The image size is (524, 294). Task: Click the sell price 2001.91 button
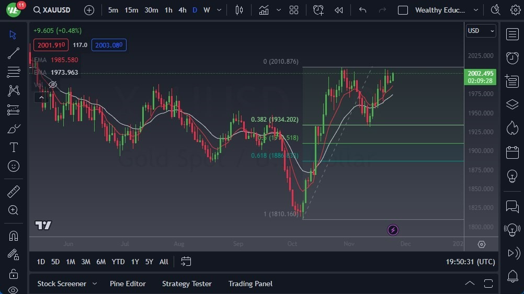[x=51, y=45]
